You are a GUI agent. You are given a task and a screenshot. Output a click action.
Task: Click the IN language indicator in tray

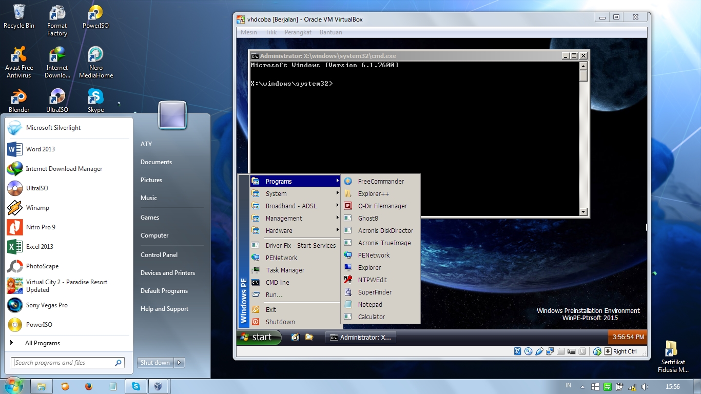[568, 385]
